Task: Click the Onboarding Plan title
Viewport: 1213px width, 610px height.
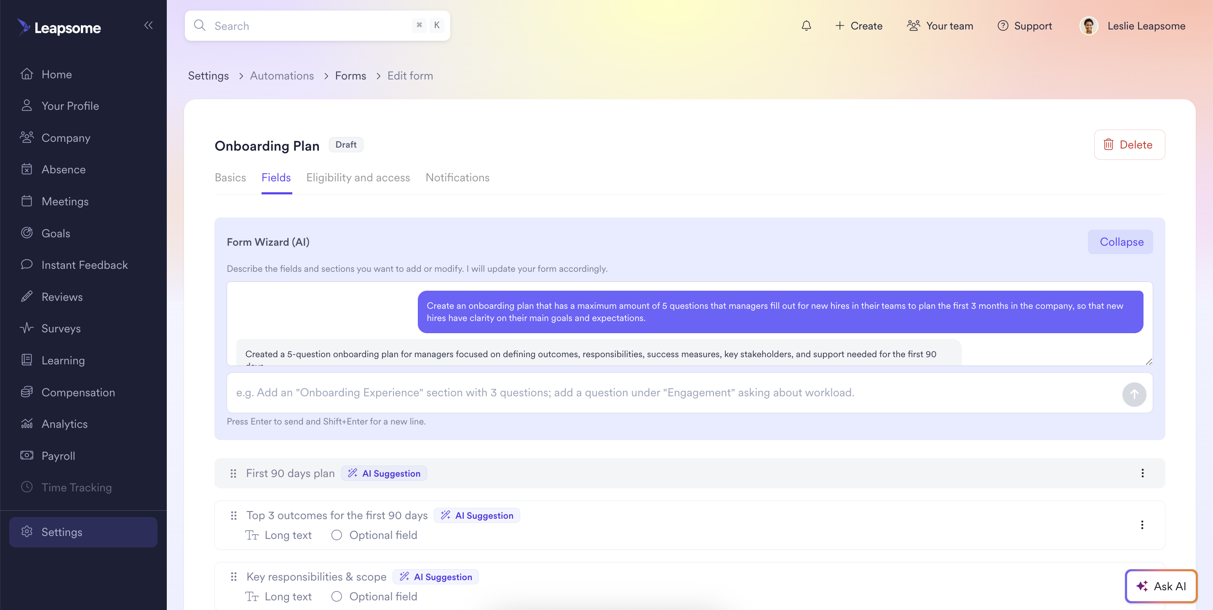Action: point(267,146)
